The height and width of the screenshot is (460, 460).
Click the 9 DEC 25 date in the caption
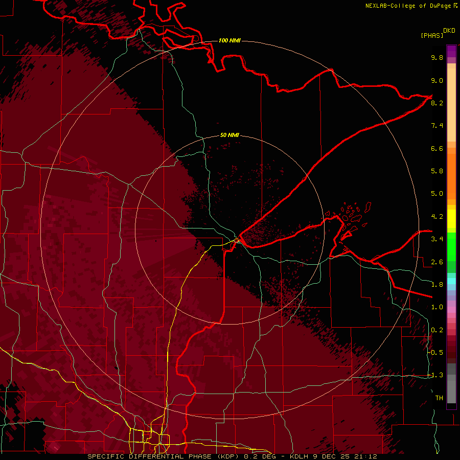pos(332,456)
